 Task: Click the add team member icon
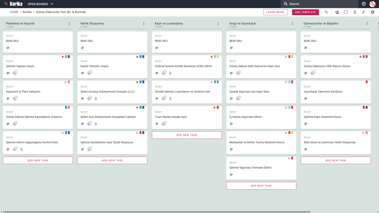click(337, 12)
